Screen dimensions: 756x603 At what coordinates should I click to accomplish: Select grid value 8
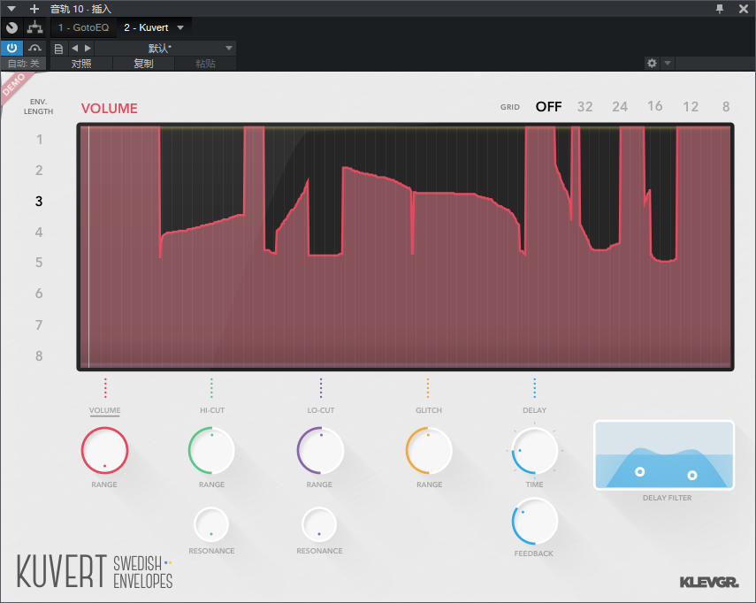pyautogui.click(x=726, y=106)
